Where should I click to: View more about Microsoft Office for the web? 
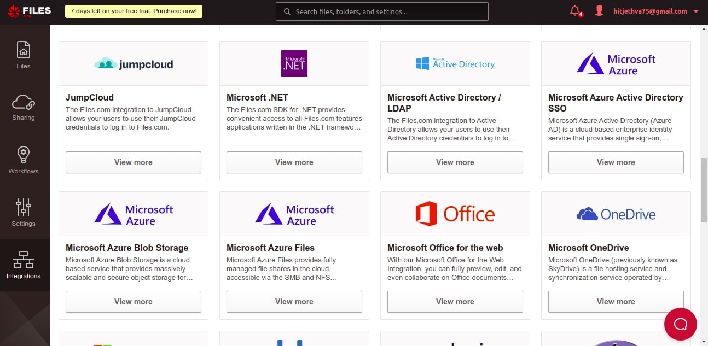[455, 302]
